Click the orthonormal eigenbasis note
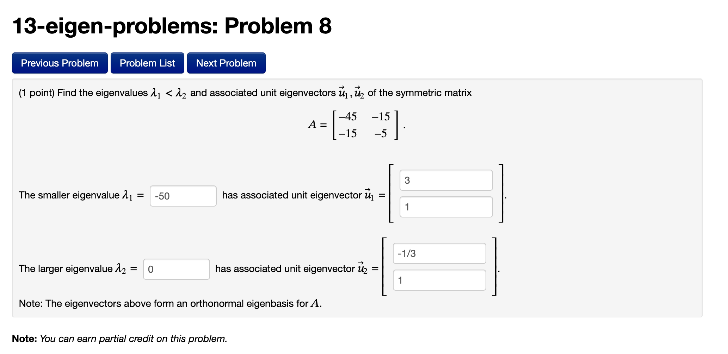728x354 pixels. point(170,303)
